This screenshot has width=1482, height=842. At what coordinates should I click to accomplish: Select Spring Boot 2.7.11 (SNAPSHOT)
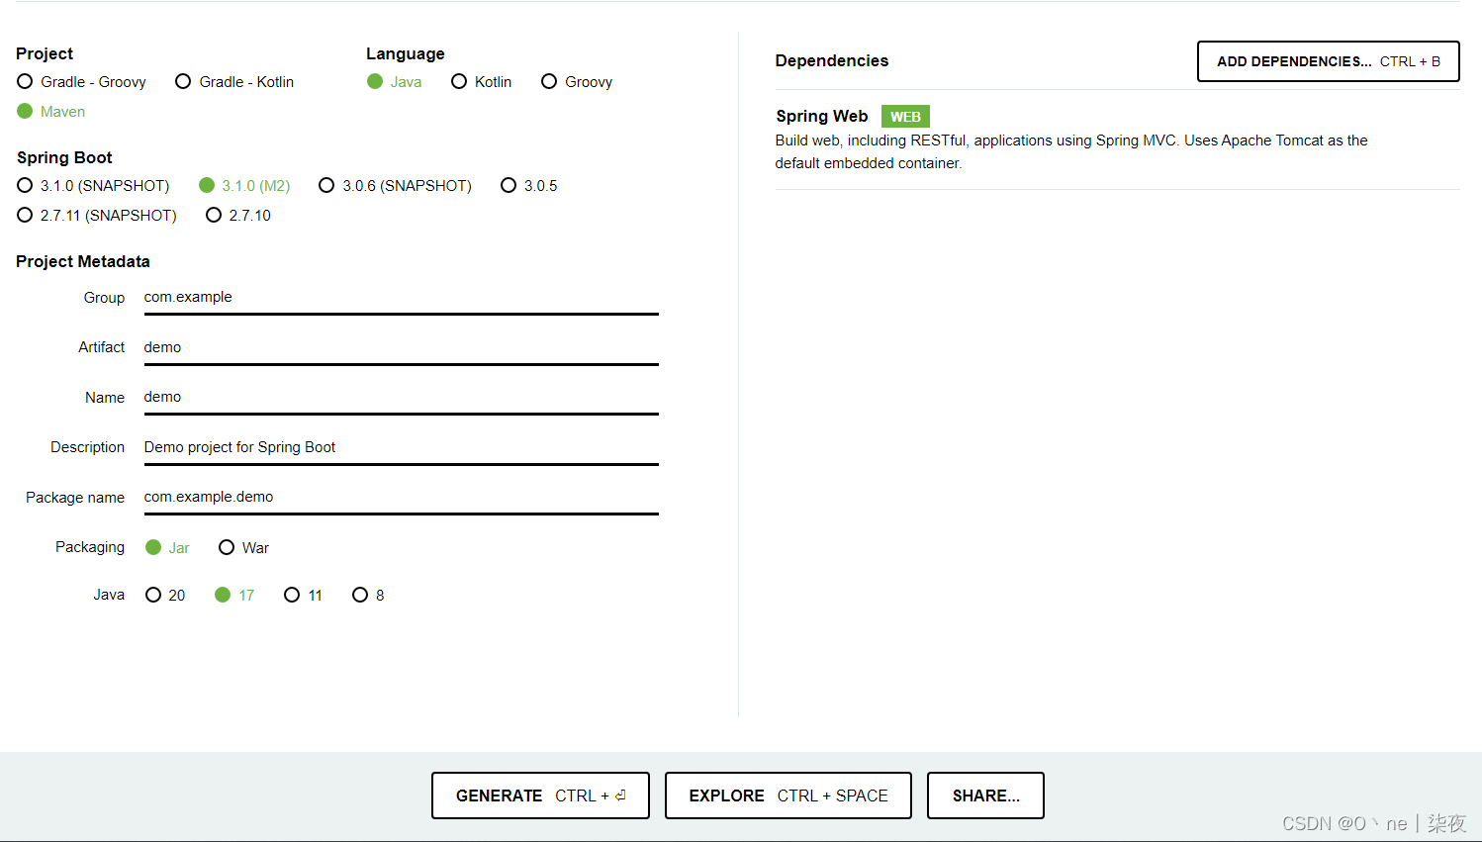[97, 216]
